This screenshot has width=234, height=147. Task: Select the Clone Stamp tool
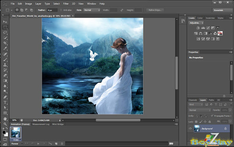(x=5, y=64)
